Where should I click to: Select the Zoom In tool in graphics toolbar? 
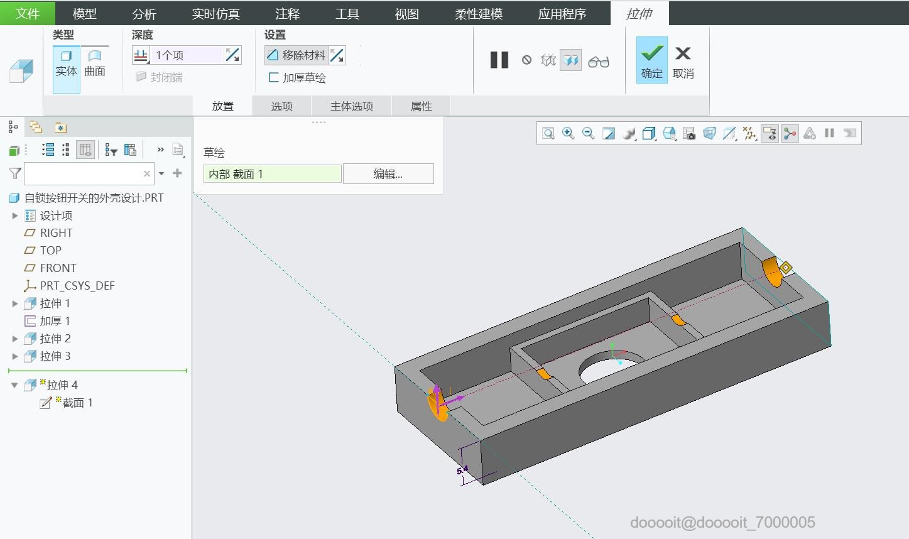tap(568, 133)
